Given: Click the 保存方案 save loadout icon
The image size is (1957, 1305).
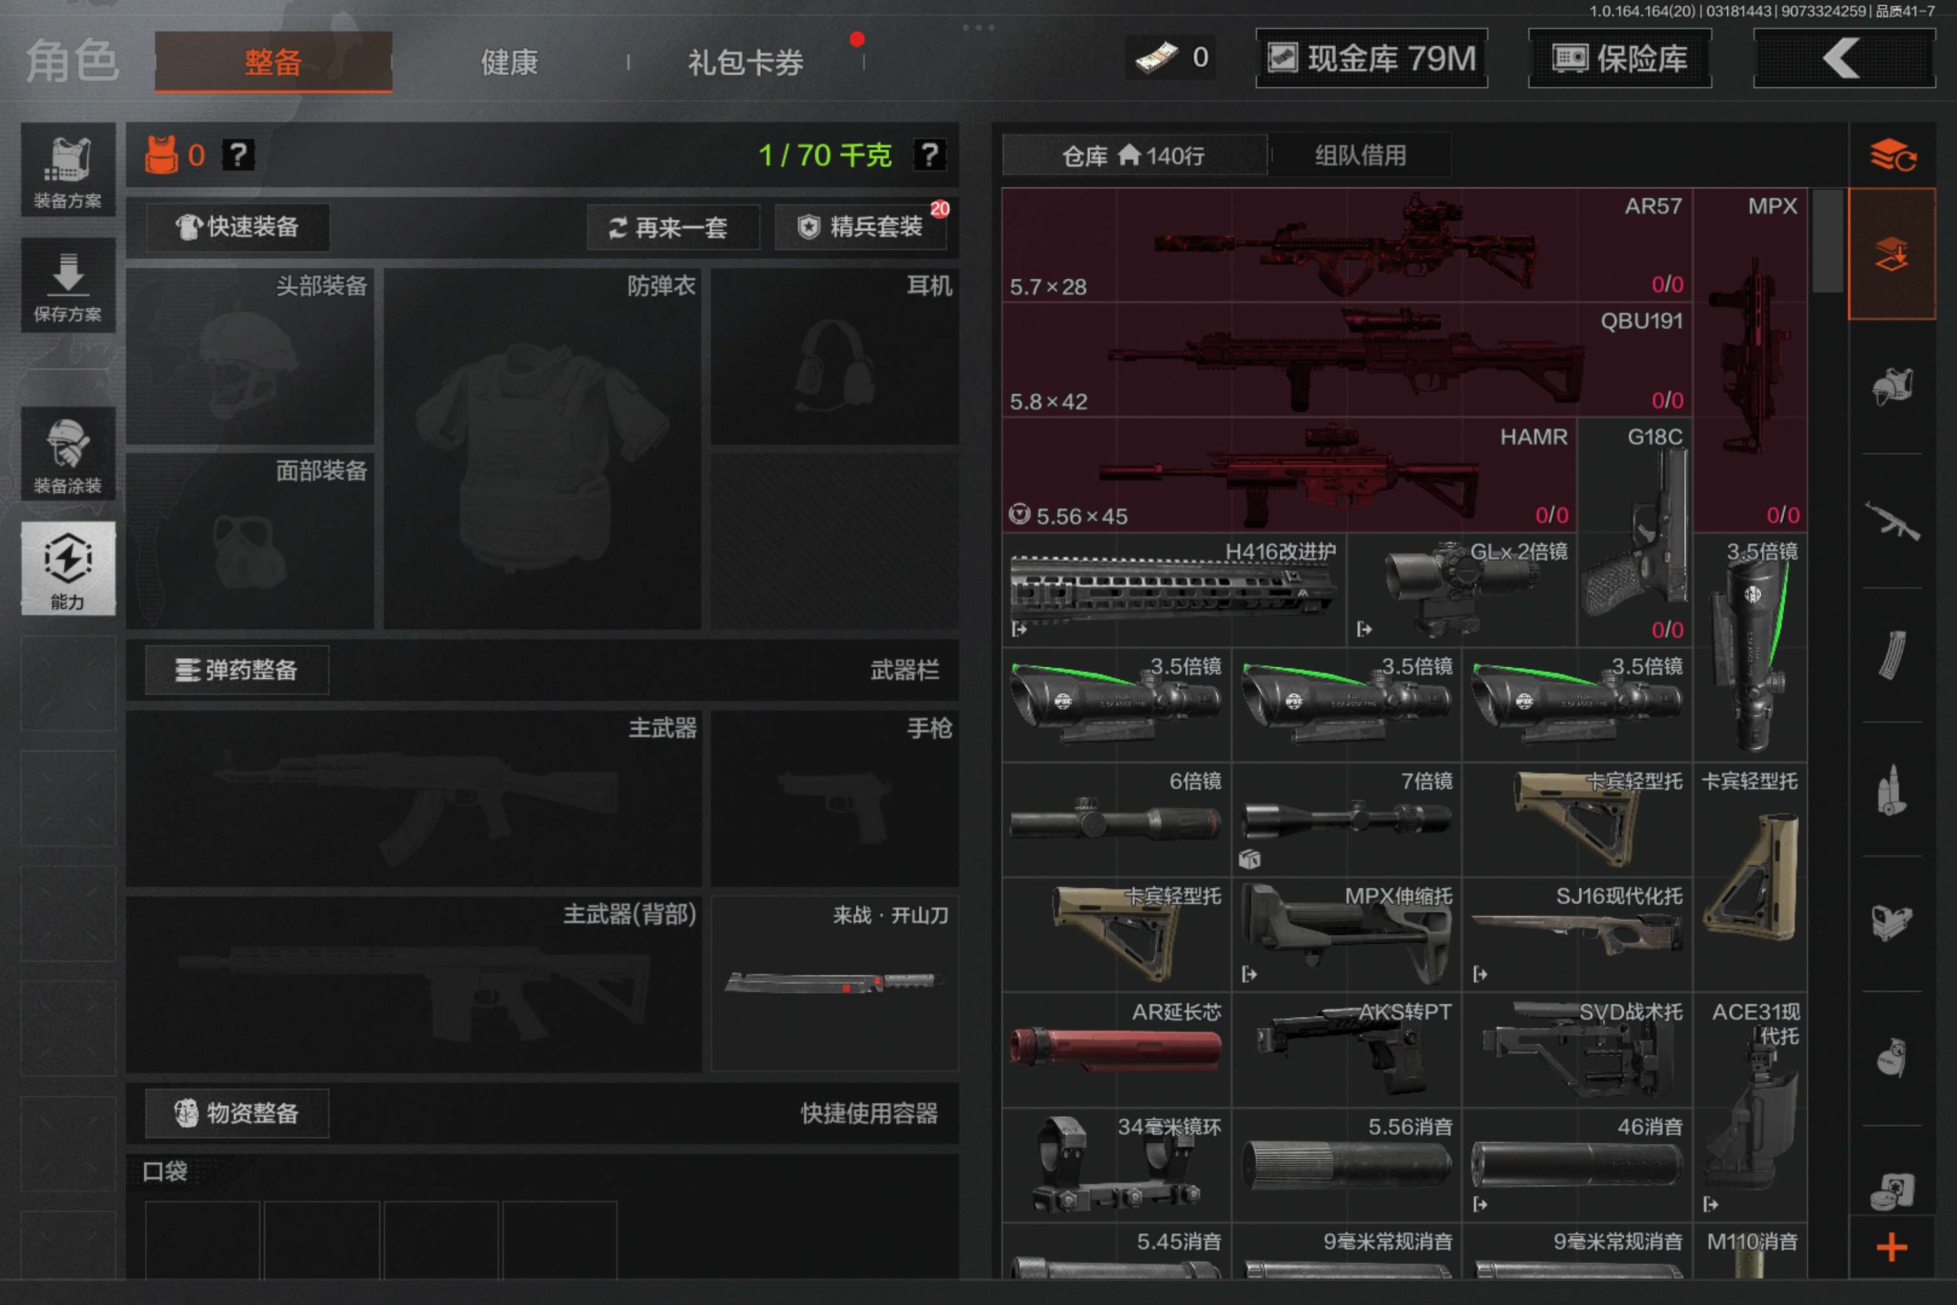Looking at the screenshot, I should 67,285.
